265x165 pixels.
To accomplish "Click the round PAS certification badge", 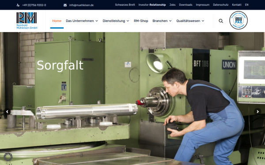I will click(238, 20).
